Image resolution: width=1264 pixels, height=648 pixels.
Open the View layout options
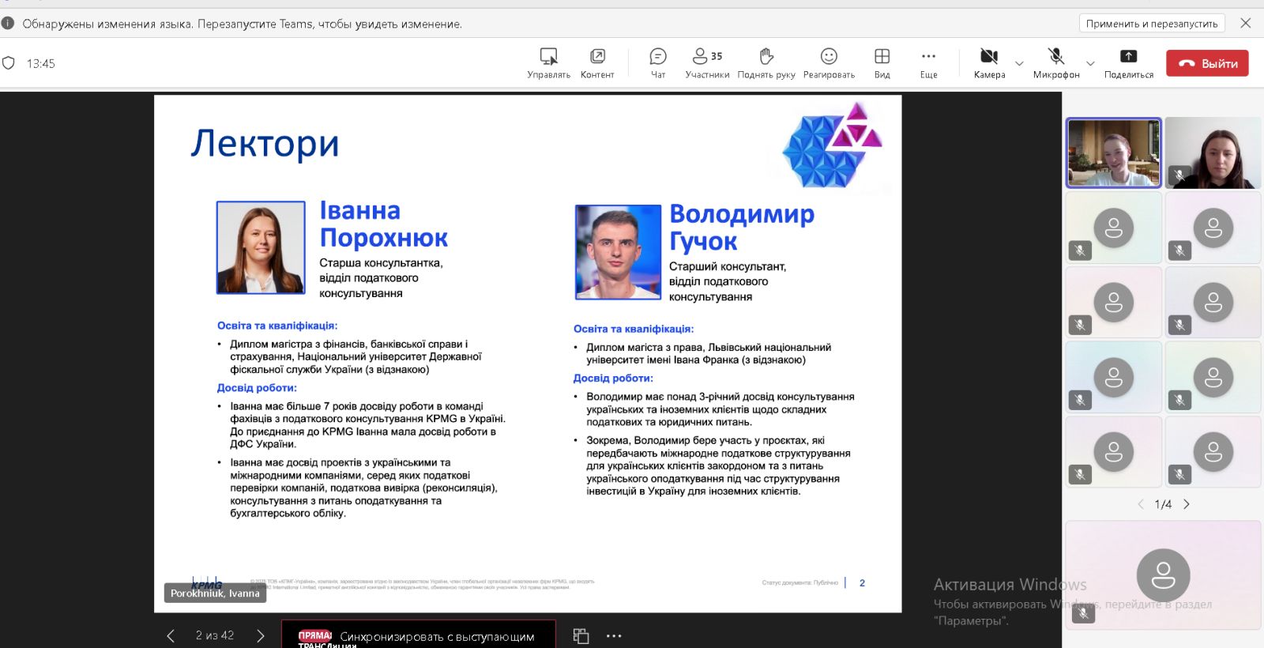(x=882, y=62)
